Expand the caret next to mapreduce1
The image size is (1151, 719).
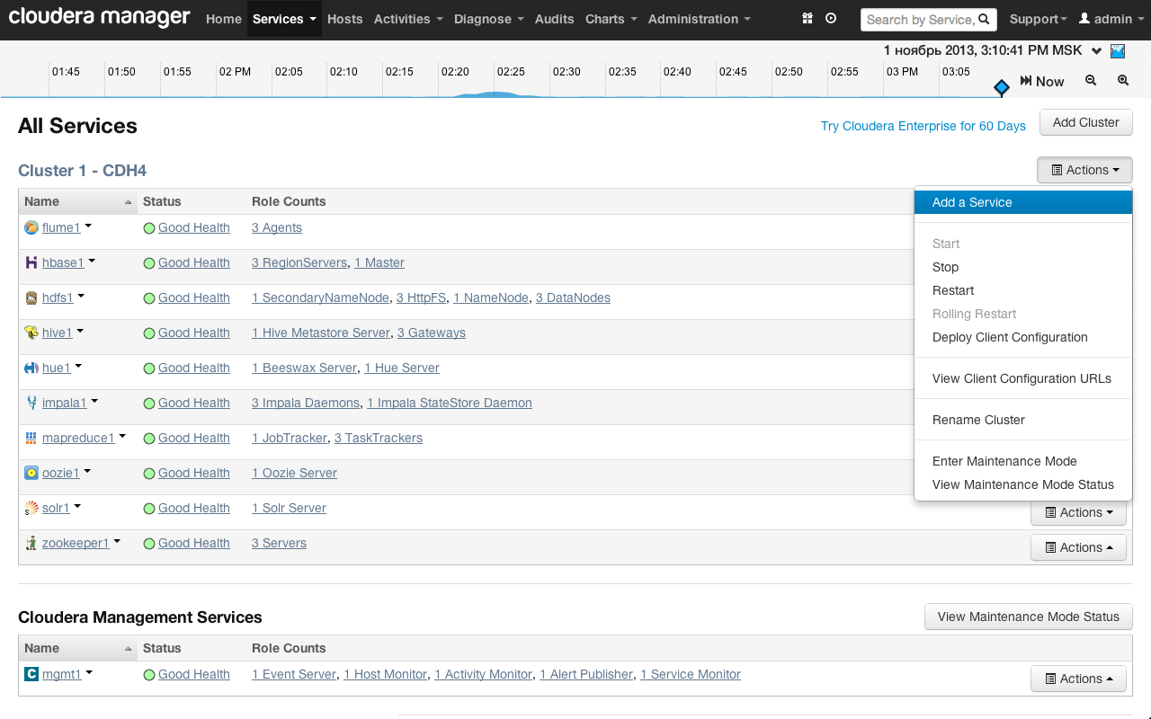point(122,436)
